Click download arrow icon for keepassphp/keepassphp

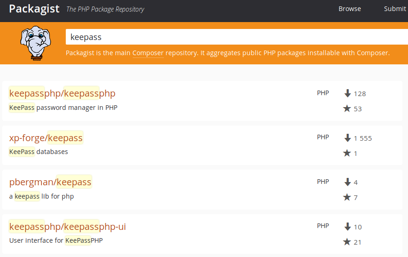pos(347,93)
